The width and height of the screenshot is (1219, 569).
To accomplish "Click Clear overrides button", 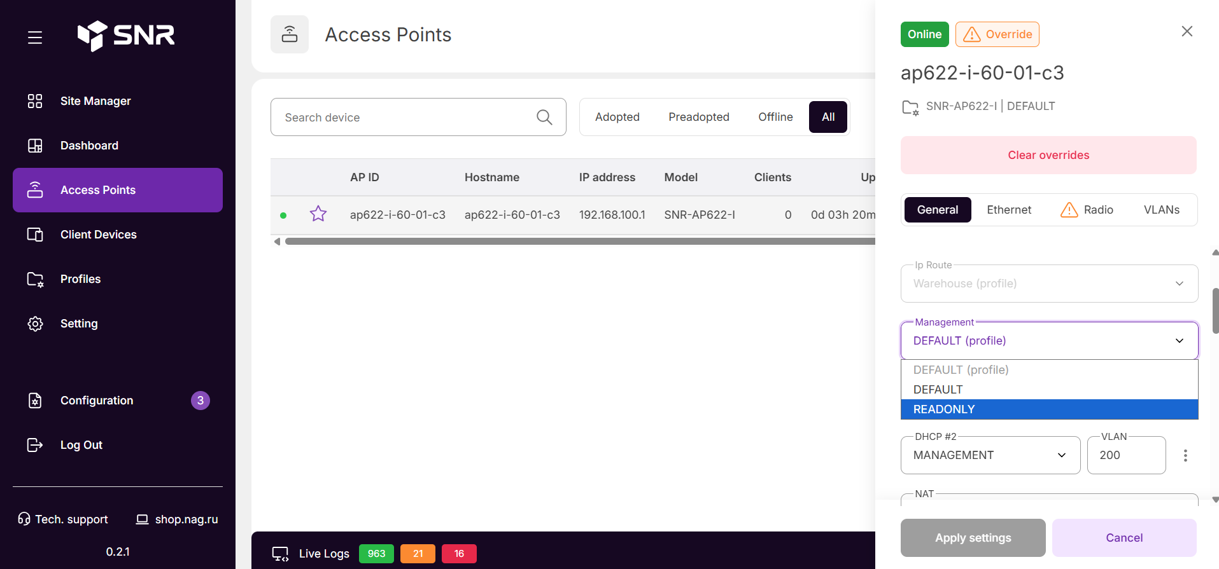I will tap(1048, 155).
